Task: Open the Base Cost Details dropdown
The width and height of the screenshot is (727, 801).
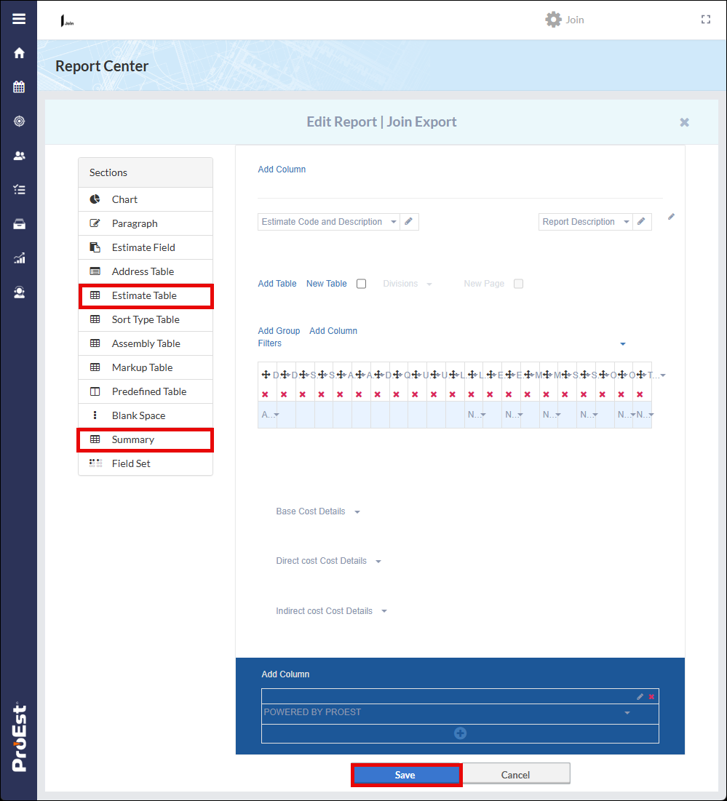Action: (357, 511)
